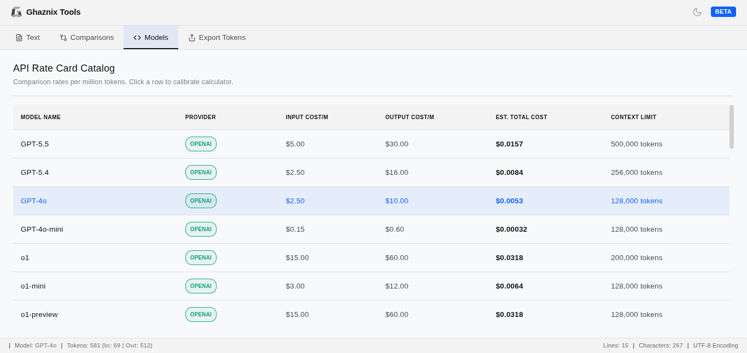The width and height of the screenshot is (747, 353).
Task: Click the OPENAI badge in the o1-preview row
Action: pos(201,315)
